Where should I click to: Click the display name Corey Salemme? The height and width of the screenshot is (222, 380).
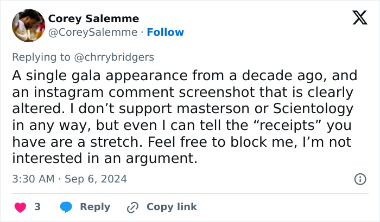pos(93,18)
